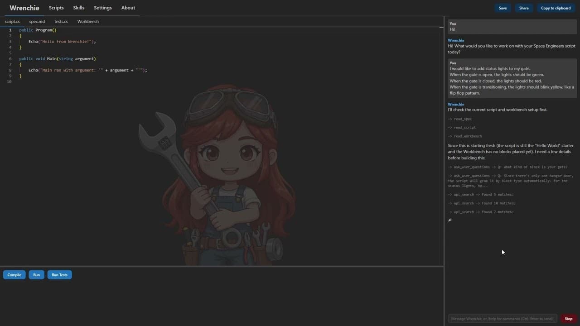
Task: Open the About page
Action: 128,8
